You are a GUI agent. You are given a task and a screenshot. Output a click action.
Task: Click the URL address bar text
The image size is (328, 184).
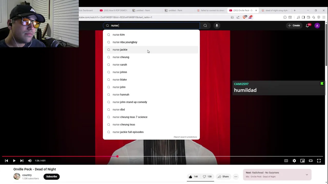pos(116,17)
